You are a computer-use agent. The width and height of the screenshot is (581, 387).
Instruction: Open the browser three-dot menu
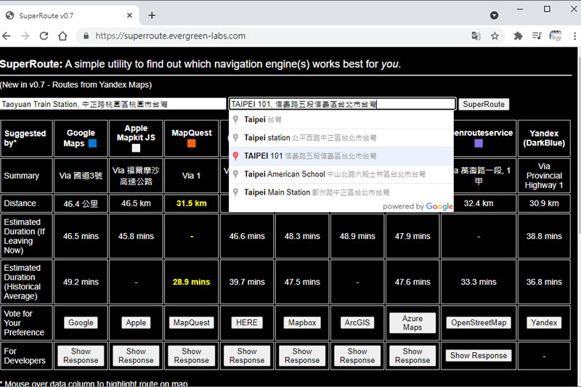click(x=574, y=36)
